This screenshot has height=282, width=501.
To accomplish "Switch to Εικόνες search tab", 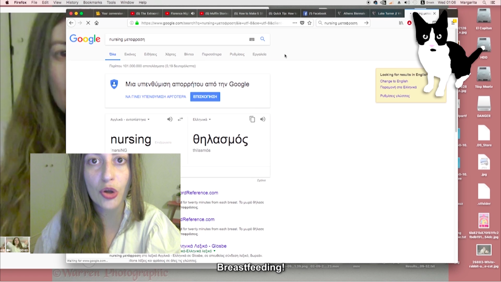I will (130, 55).
